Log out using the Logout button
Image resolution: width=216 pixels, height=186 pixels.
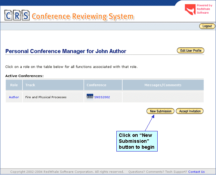[x=207, y=26]
